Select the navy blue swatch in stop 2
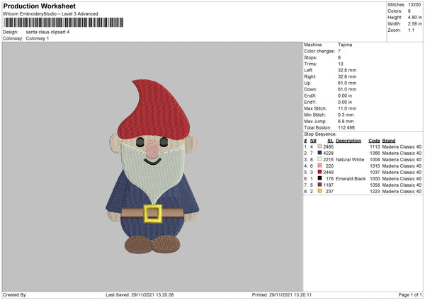This screenshot has width=425, height=300. point(320,154)
